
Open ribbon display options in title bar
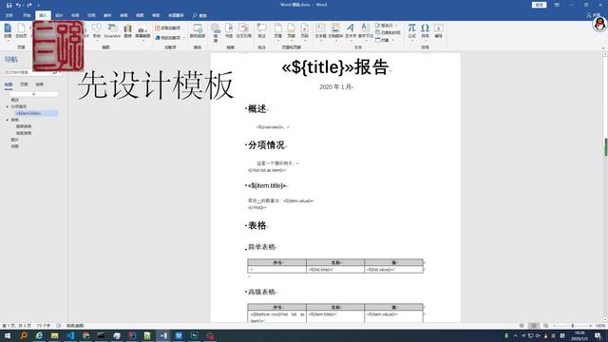coord(557,5)
